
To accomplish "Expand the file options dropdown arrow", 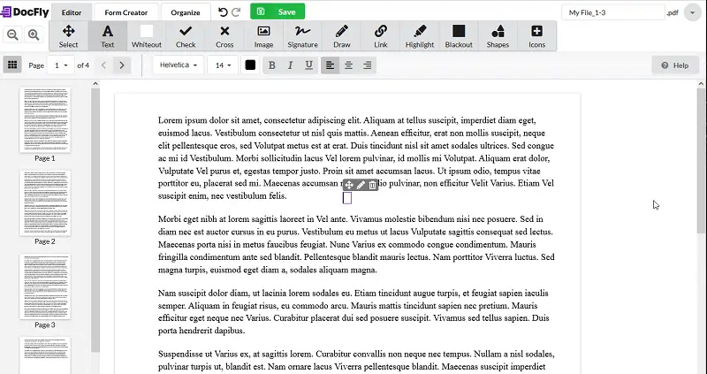I will point(692,12).
